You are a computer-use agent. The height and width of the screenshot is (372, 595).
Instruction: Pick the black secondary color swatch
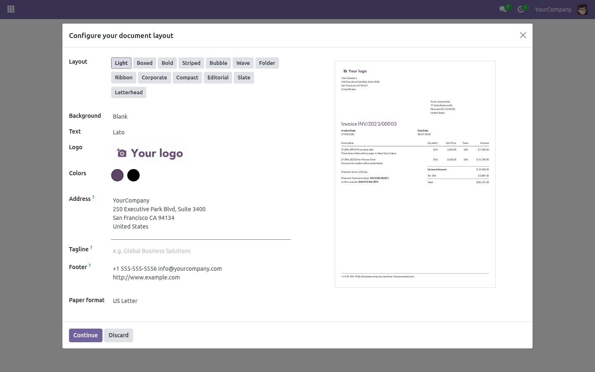point(133,175)
